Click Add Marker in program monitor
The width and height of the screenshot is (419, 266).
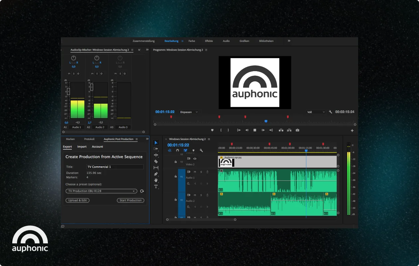pos(212,130)
